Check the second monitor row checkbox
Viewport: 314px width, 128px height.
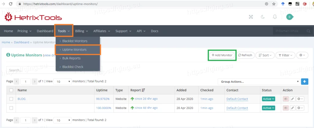[x=11, y=108]
